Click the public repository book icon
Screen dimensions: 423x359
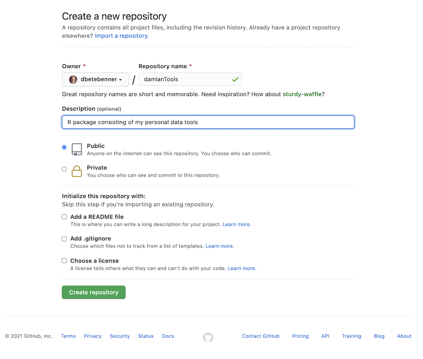[x=77, y=150]
